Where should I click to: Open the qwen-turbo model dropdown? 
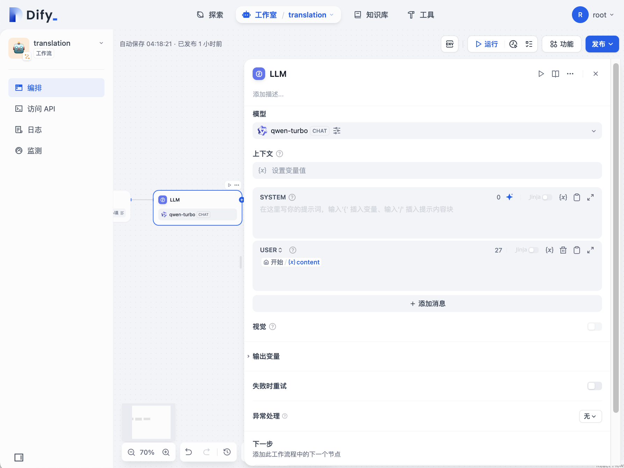(594, 131)
